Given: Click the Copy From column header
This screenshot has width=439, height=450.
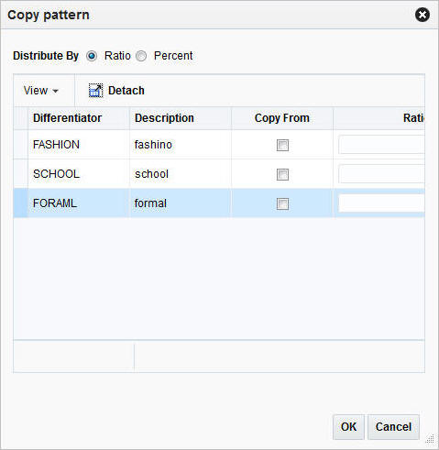Looking at the screenshot, I should (x=282, y=118).
